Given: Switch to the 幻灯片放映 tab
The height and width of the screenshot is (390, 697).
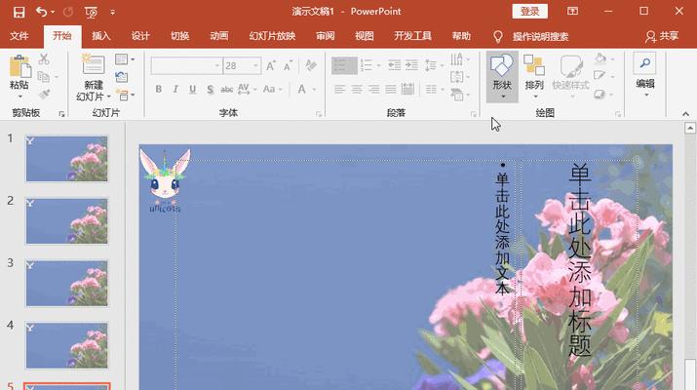Looking at the screenshot, I should tap(272, 36).
